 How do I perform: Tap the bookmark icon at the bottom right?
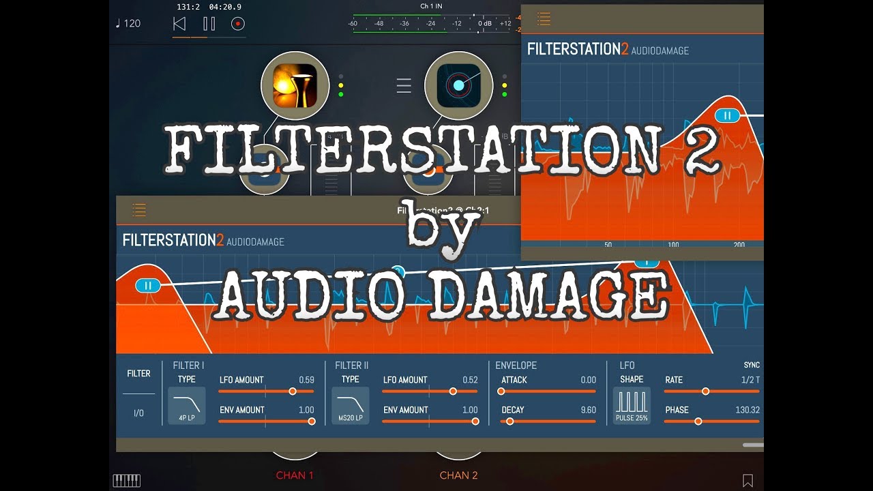click(x=748, y=481)
